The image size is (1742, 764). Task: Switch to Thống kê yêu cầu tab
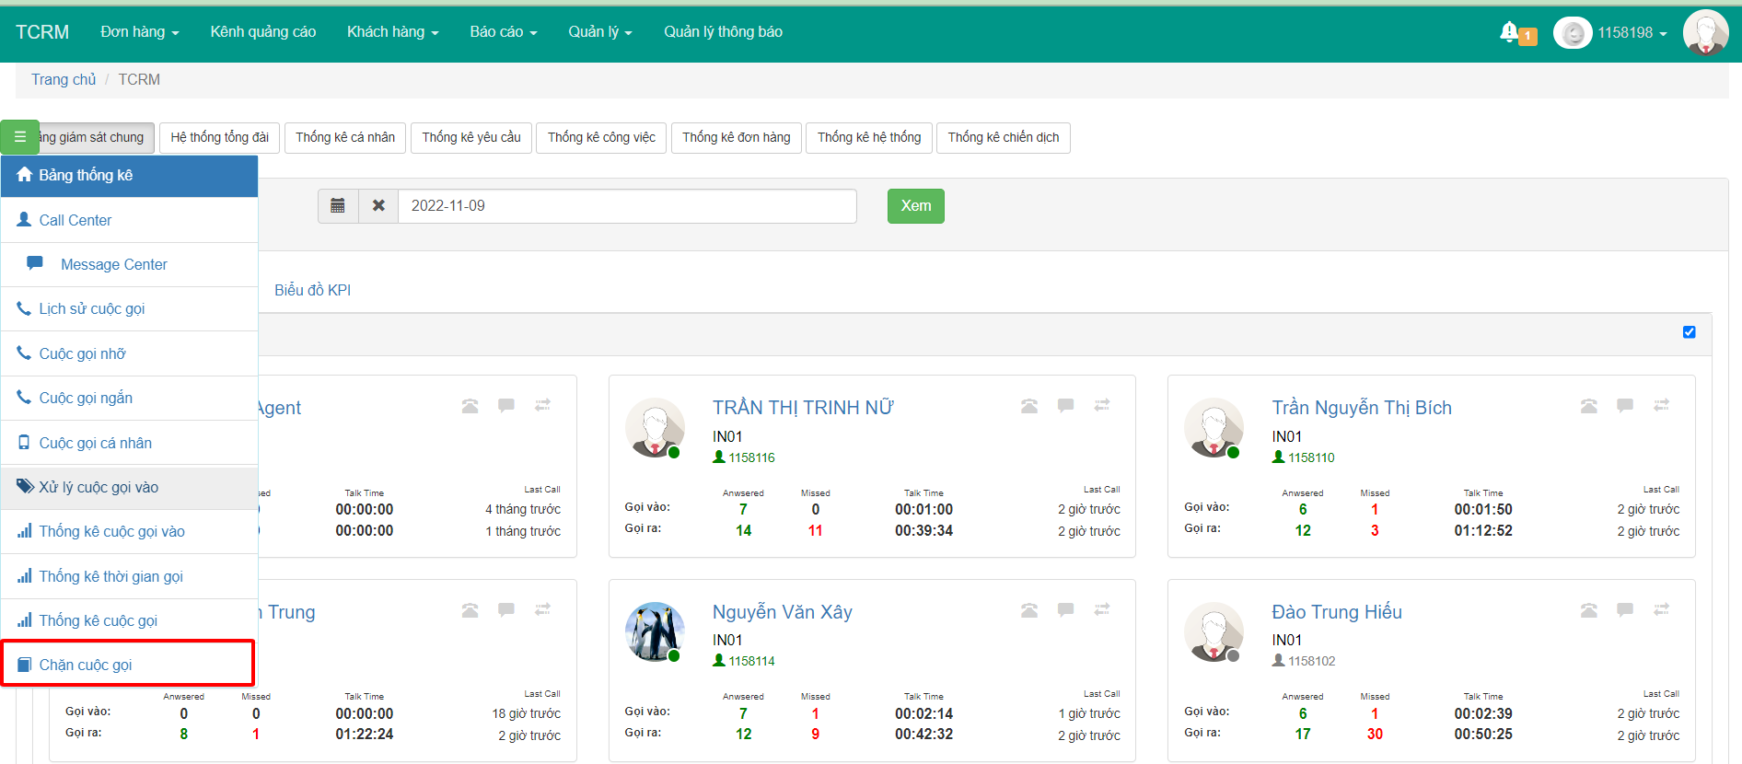(x=471, y=137)
